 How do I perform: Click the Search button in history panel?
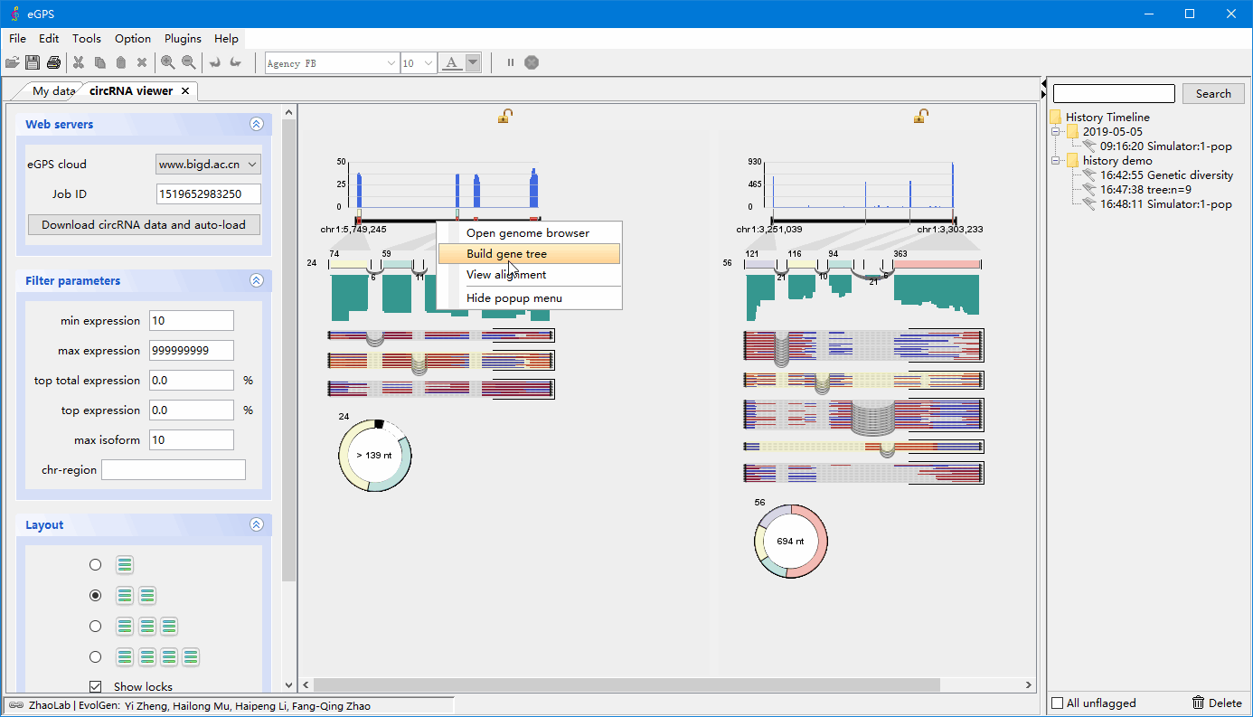tap(1213, 93)
